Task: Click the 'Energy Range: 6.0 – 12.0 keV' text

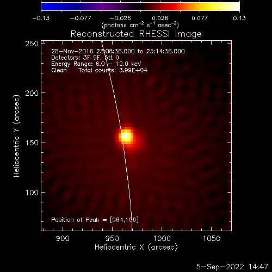Action: point(96,64)
